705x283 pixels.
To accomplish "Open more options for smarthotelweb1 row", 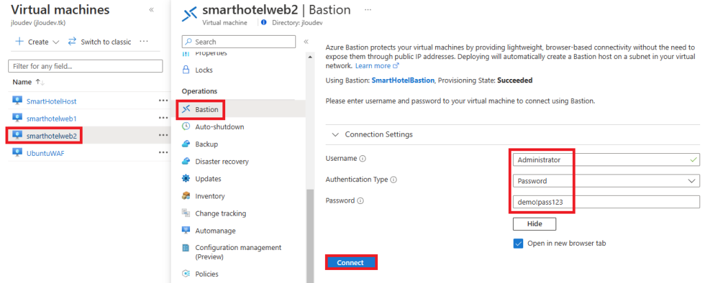I will [x=163, y=118].
